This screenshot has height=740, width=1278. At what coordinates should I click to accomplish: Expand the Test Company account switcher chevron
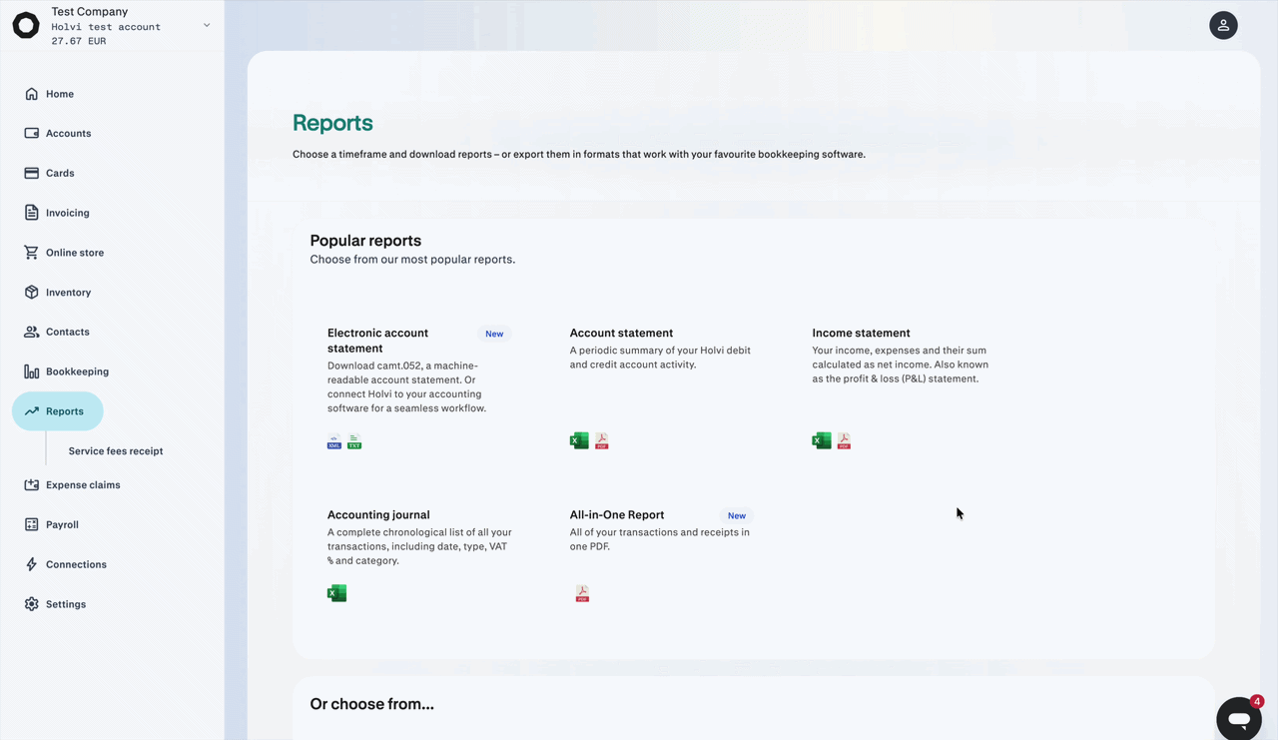(207, 25)
